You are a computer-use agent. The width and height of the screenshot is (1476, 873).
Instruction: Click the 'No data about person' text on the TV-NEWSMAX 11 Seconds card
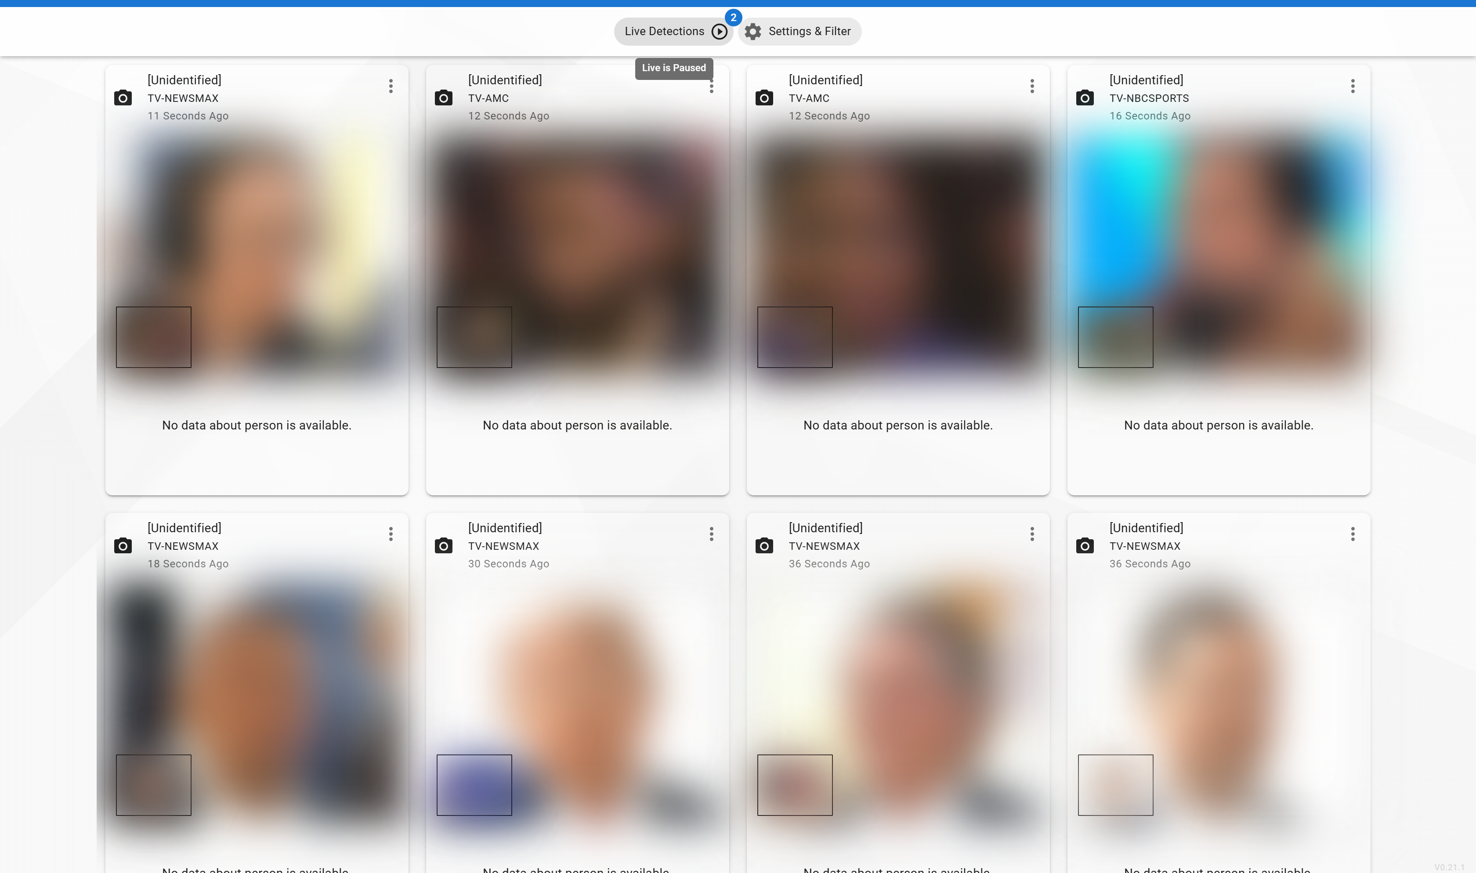(x=257, y=426)
